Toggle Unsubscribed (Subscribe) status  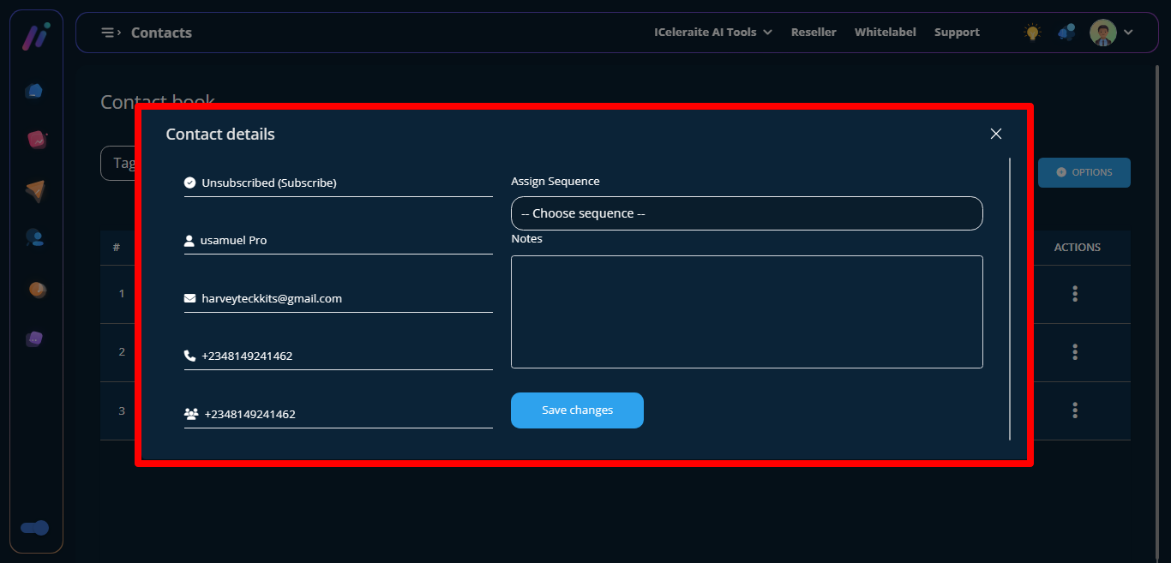pos(268,183)
